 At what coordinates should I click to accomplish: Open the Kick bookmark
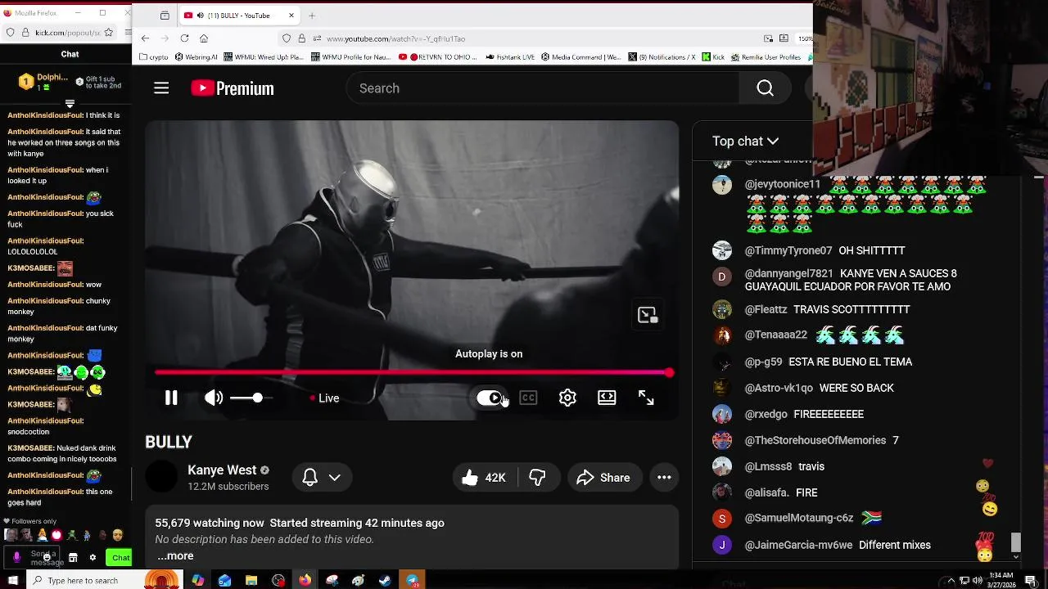(x=713, y=57)
